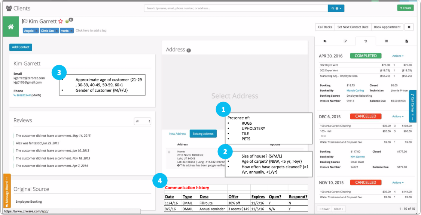Image resolution: width=421 pixels, height=215 pixels.
Task: Click the Book Appointment button
Action: click(387, 27)
